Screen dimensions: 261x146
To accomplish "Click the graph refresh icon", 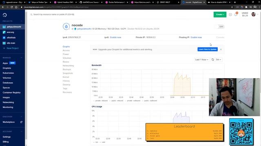I will click(213, 60).
